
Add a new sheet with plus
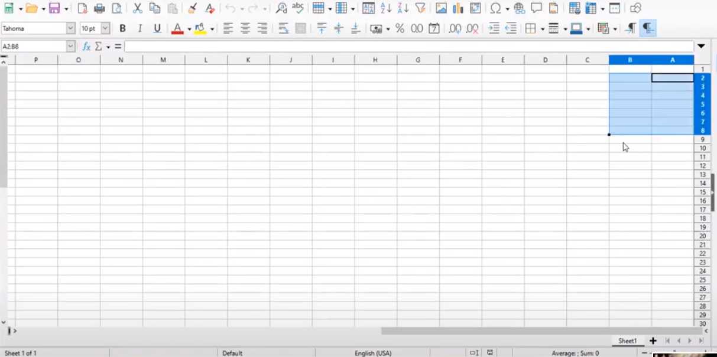[653, 341]
